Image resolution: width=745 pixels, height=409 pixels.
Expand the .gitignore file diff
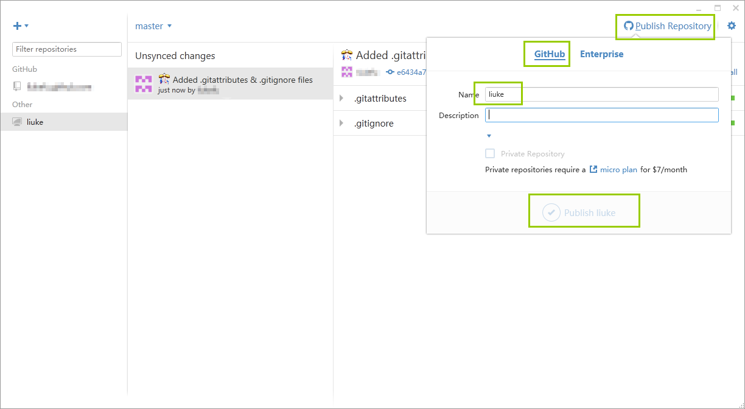click(341, 123)
